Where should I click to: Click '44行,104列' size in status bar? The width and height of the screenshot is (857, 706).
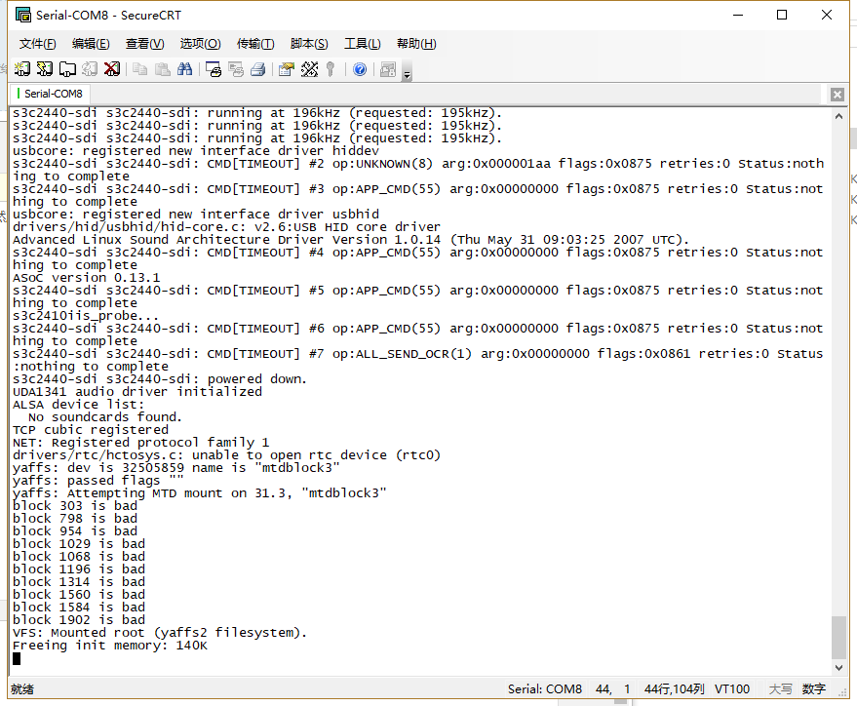point(674,689)
